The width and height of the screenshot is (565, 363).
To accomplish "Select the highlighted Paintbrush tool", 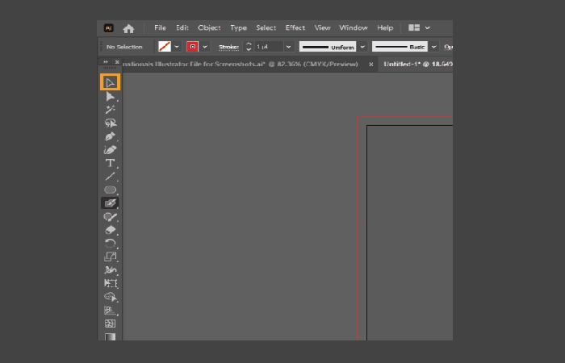I will pos(111,203).
